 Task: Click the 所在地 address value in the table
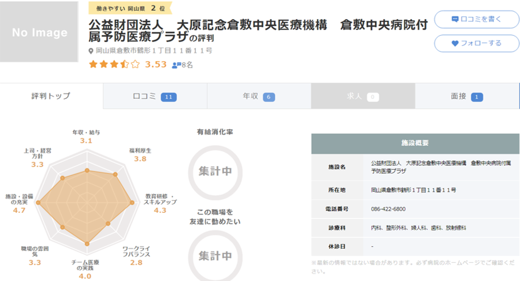click(413, 190)
